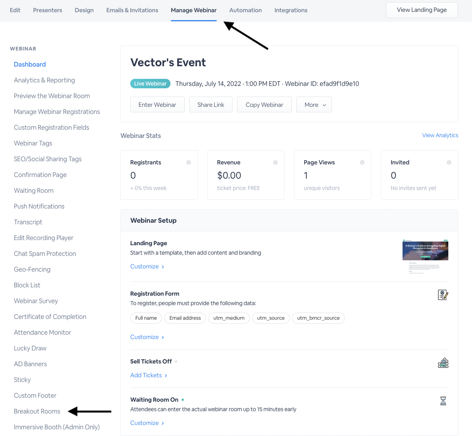The image size is (472, 436).
Task: Click the ticket icon beside Sell Tickets
Action: tap(443, 363)
